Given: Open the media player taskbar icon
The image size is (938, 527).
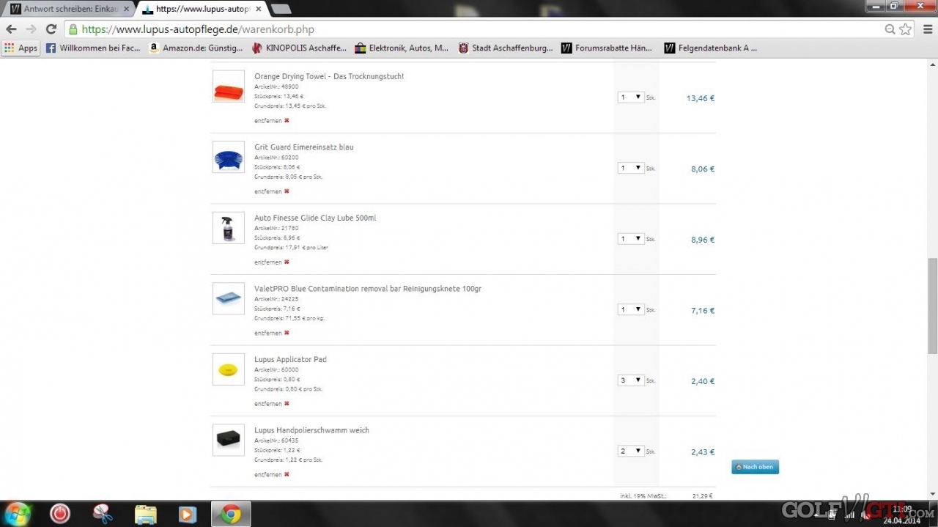Looking at the screenshot, I should pyautogui.click(x=188, y=514).
